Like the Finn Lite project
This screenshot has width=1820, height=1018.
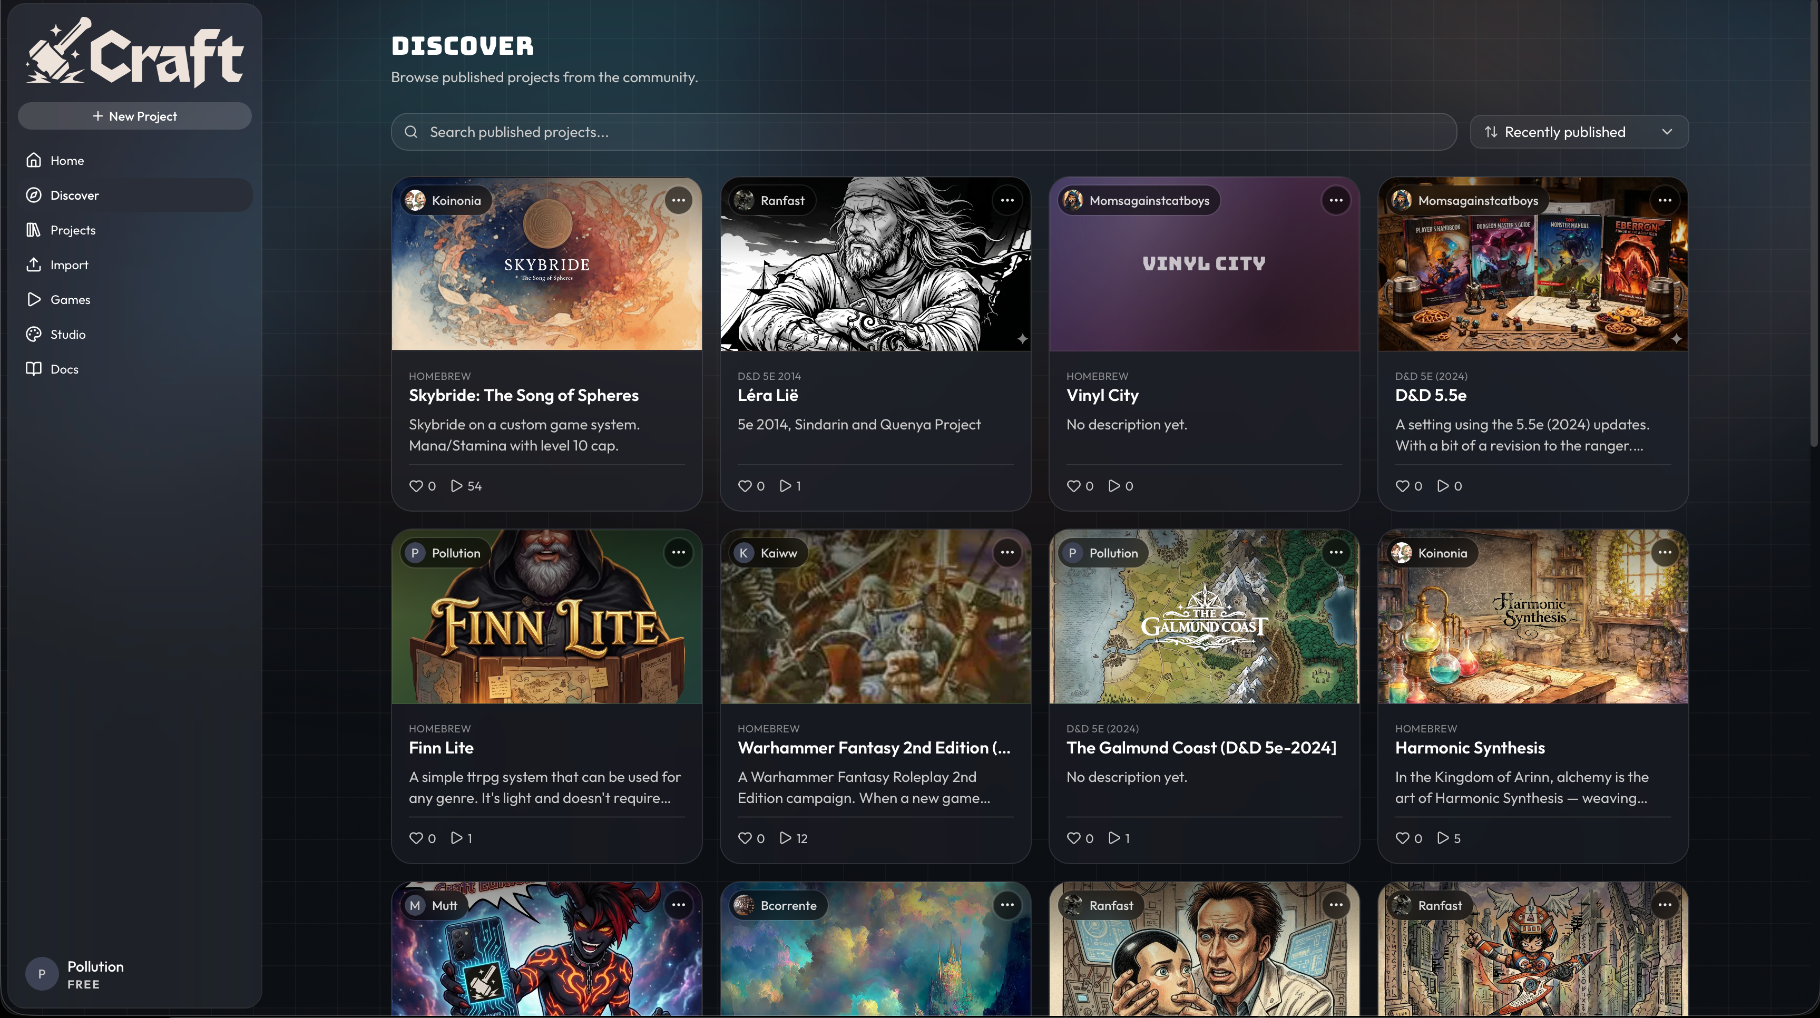click(416, 838)
